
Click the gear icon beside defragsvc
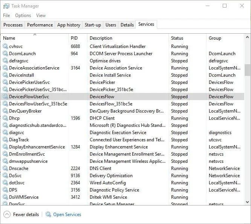pyautogui.click(x=5, y=61)
